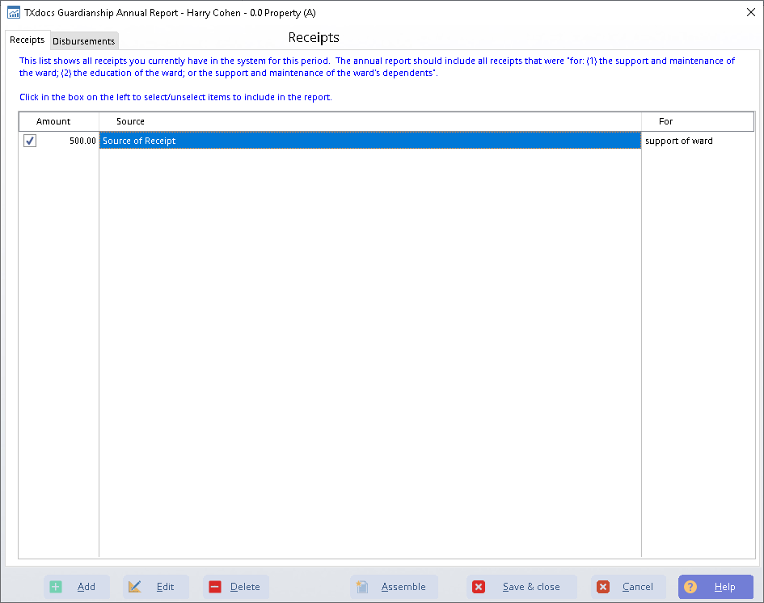Click the red X icon on Save & close
The height and width of the screenshot is (603, 764).
pos(479,587)
